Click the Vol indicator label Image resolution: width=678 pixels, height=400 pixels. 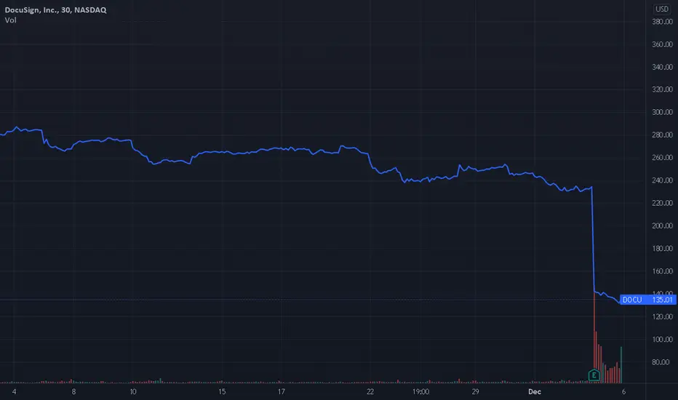click(10, 20)
